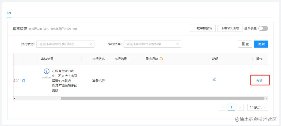Open the 执行状态 dropdown

point(65,44)
